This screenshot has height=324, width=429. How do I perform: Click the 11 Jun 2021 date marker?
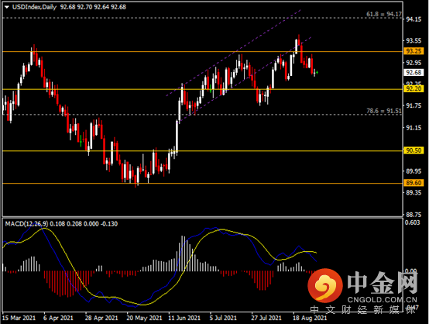tap(184, 318)
